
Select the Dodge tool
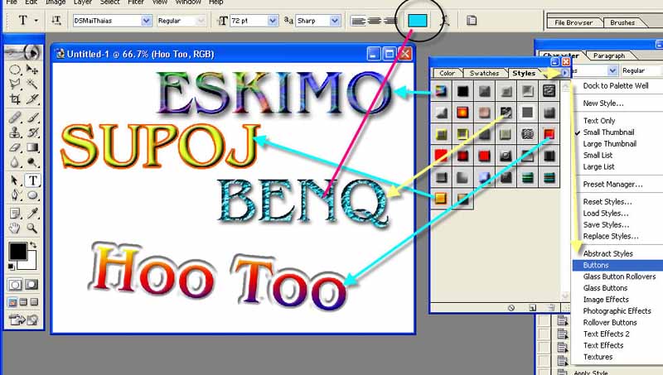point(32,162)
